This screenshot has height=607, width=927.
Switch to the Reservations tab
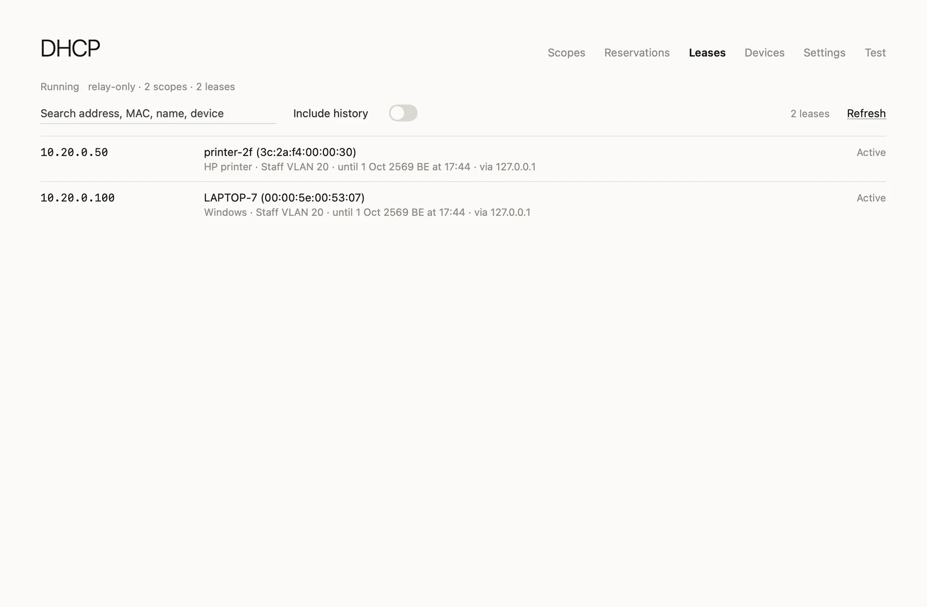click(x=637, y=53)
